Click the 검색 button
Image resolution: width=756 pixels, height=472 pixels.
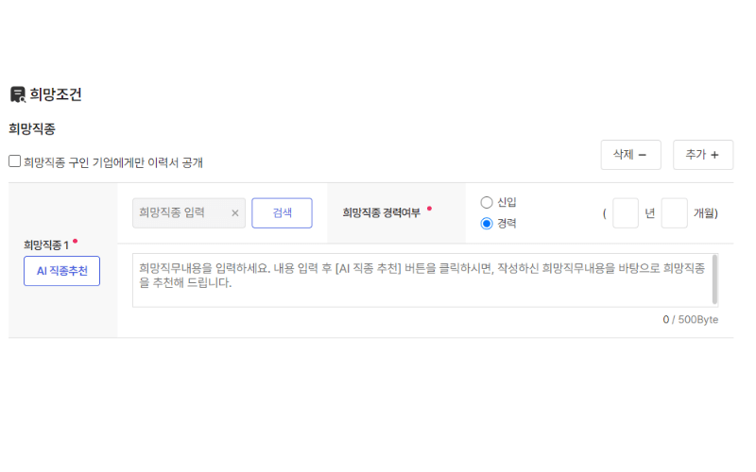[282, 213]
